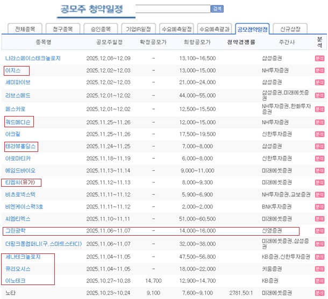This screenshot has width=328, height=299.
Task: Click the 14,700 confirmed price for 이노테크
Action: tap(153, 281)
